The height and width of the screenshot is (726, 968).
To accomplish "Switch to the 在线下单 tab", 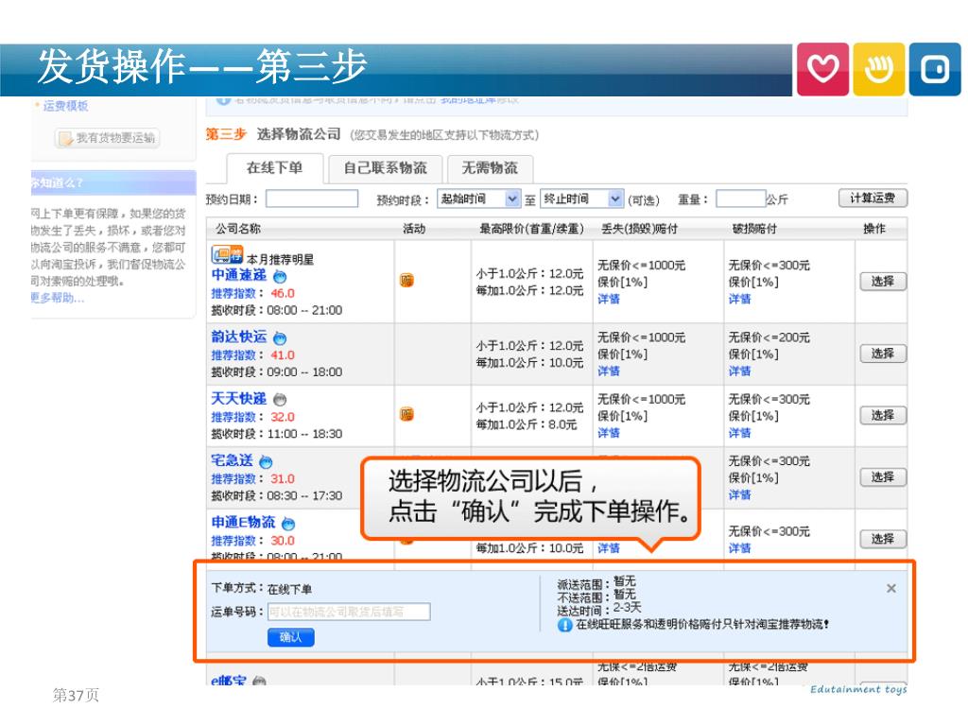I will 275,167.
